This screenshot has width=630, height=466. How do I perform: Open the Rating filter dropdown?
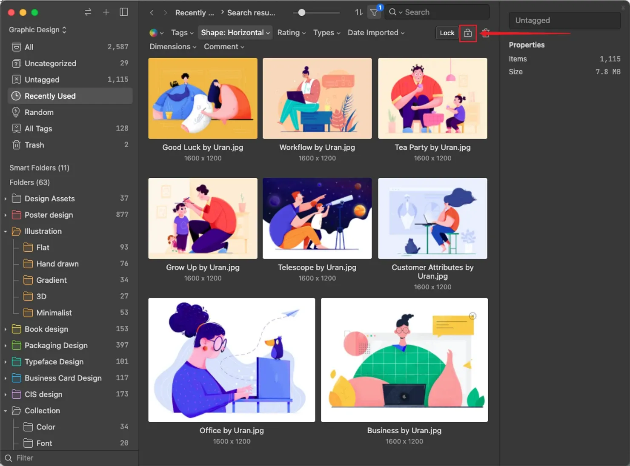click(292, 33)
